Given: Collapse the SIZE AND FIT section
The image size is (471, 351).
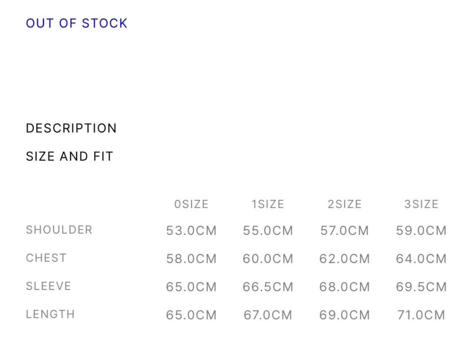Looking at the screenshot, I should click(x=69, y=156).
